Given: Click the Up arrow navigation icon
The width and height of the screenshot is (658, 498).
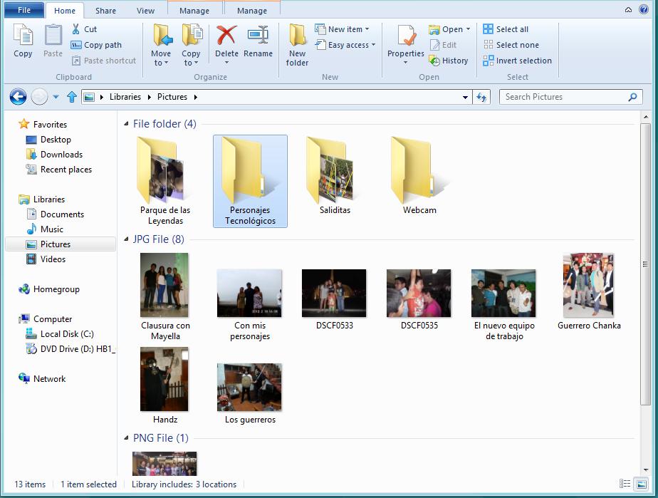Looking at the screenshot, I should 71,97.
